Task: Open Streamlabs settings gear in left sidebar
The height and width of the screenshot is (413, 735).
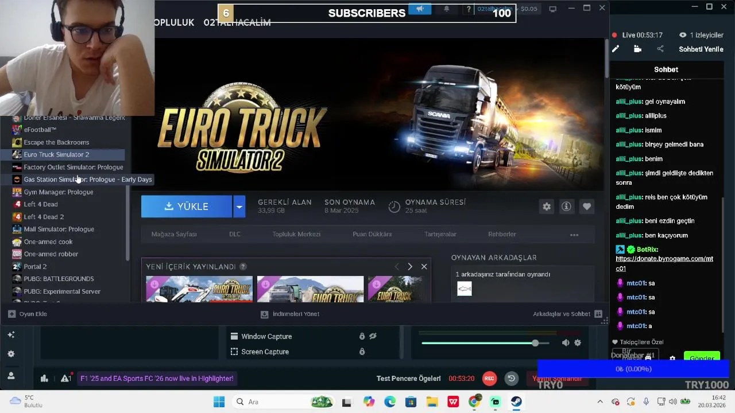Action: tap(11, 354)
